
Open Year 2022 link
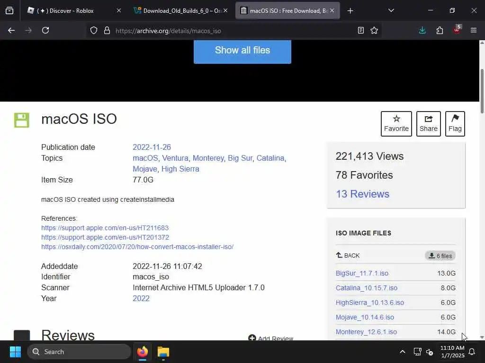[141, 299]
